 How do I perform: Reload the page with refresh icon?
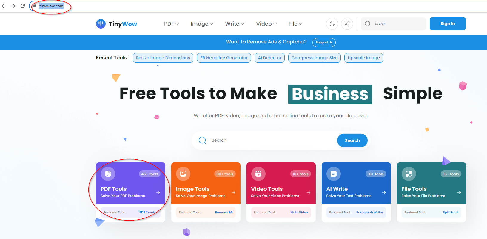click(23, 6)
